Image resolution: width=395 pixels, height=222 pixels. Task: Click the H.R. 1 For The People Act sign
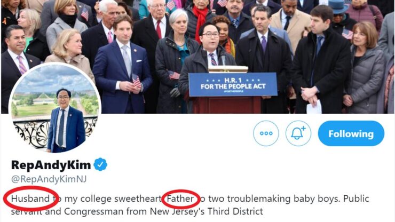click(233, 84)
